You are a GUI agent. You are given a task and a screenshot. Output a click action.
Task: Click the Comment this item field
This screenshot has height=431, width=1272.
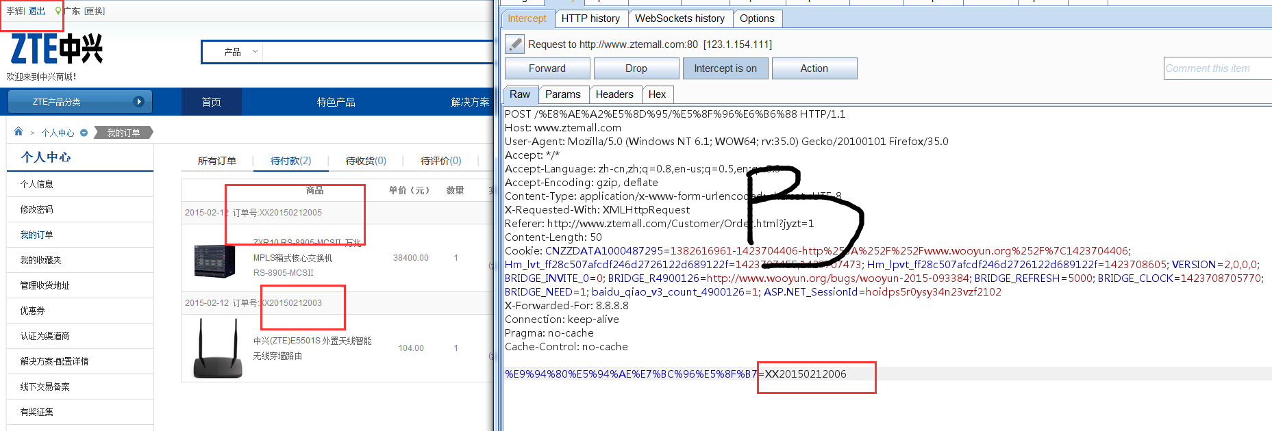click(1217, 68)
